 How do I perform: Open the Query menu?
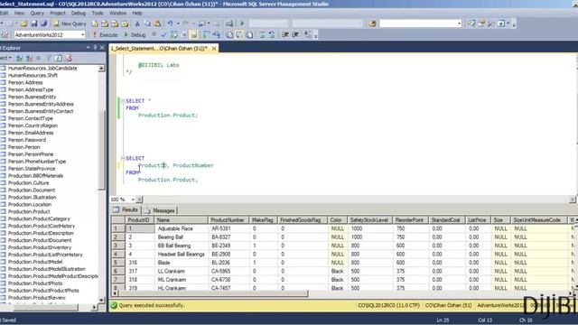37,13
